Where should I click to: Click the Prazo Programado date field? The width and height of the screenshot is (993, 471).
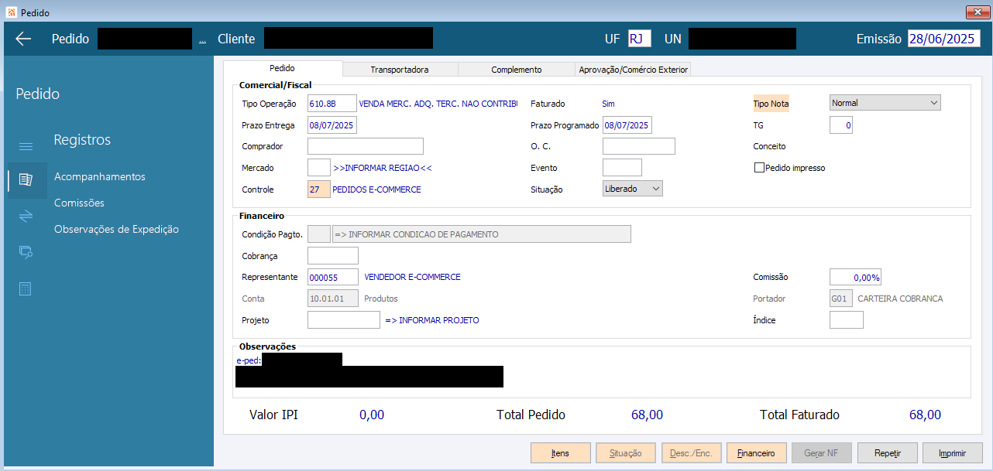click(627, 125)
